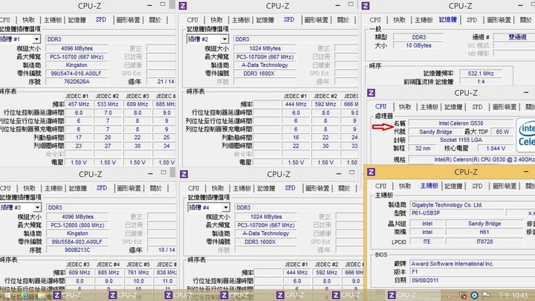Click the Intel Celeron logo in the processor window
This screenshot has width=535, height=301.
525,135
